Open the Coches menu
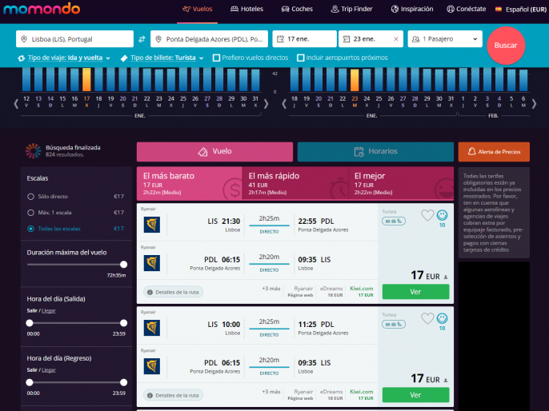The width and height of the screenshot is (549, 411). (x=297, y=9)
